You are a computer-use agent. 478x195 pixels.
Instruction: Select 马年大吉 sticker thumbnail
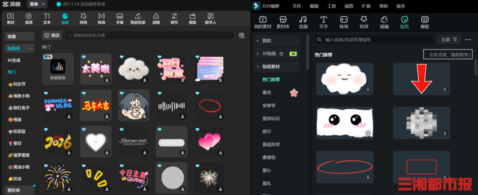pyautogui.click(x=96, y=105)
